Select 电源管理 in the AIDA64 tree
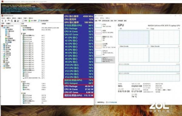Screen dimensions: 182x116 coord(9,38)
